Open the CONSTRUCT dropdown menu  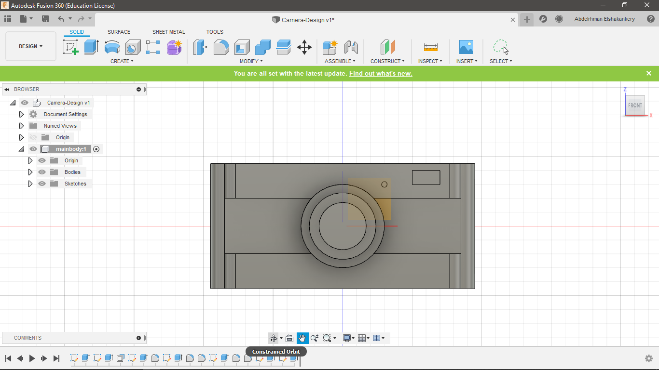388,61
